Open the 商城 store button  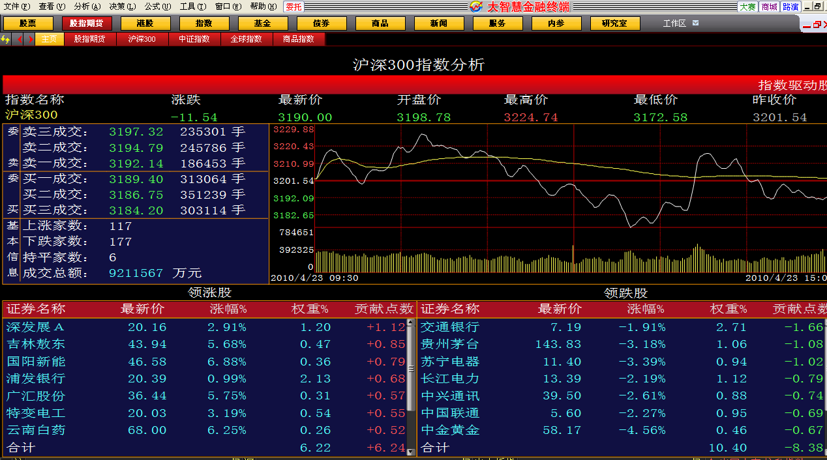pos(769,7)
